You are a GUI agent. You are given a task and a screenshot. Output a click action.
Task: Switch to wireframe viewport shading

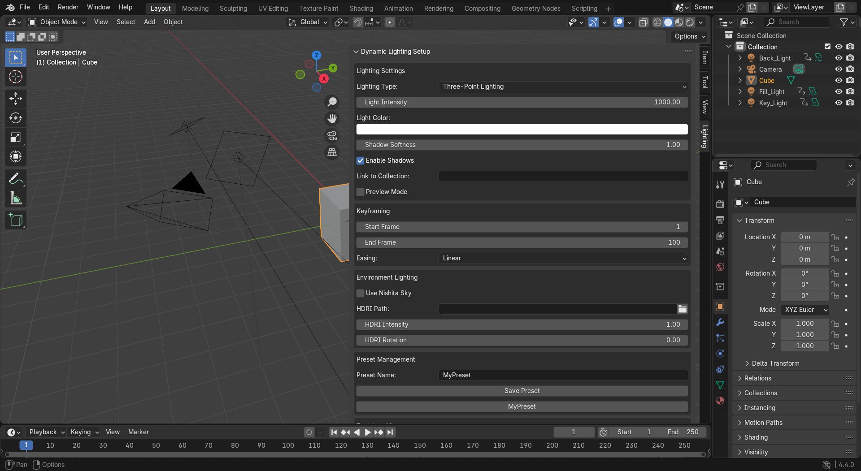pyautogui.click(x=657, y=22)
